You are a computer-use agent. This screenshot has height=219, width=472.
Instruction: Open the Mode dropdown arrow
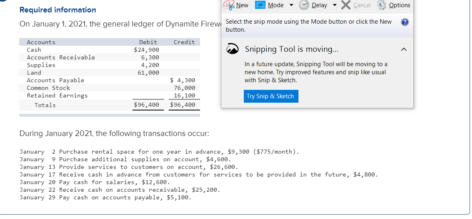pos(291,5)
